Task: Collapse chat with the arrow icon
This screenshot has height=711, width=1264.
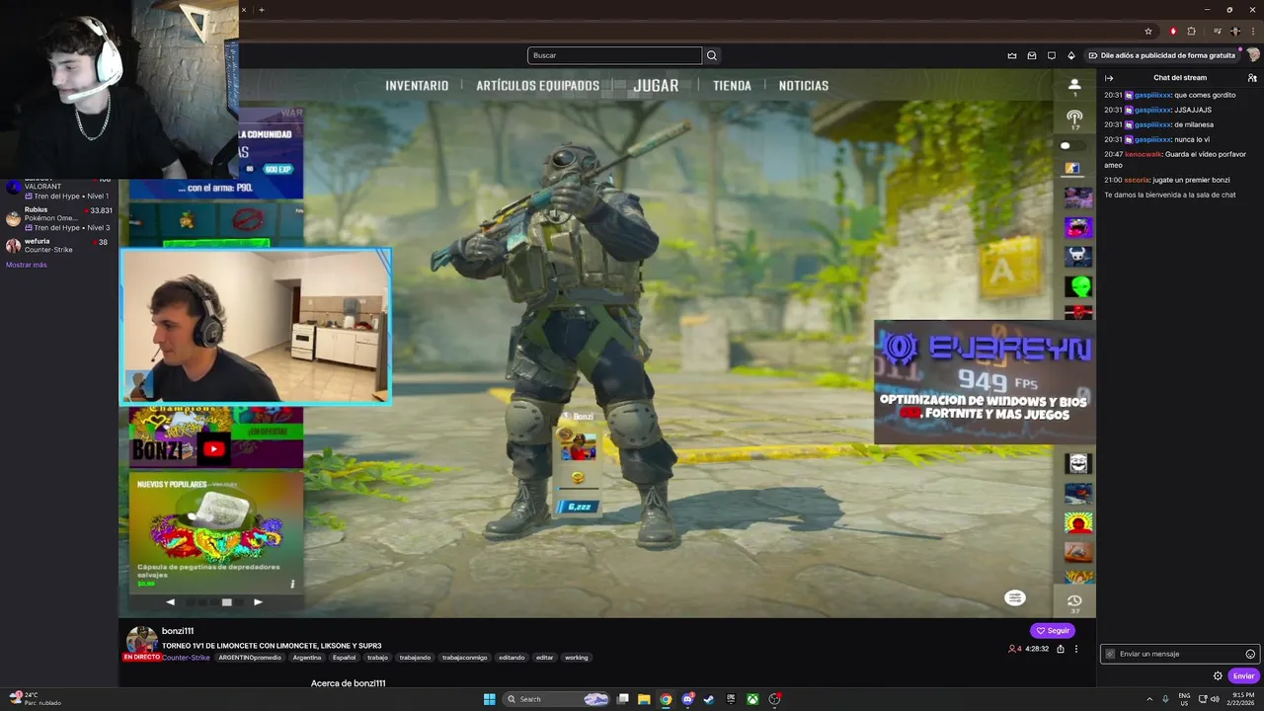Action: pyautogui.click(x=1109, y=78)
